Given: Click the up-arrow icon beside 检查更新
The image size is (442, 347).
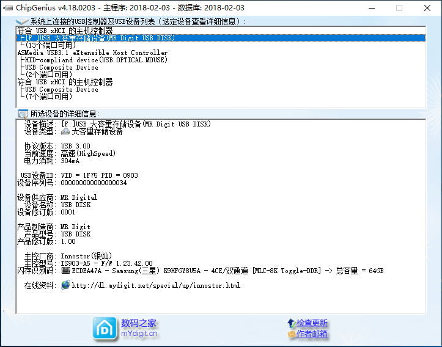Looking at the screenshot, I should coord(291,323).
